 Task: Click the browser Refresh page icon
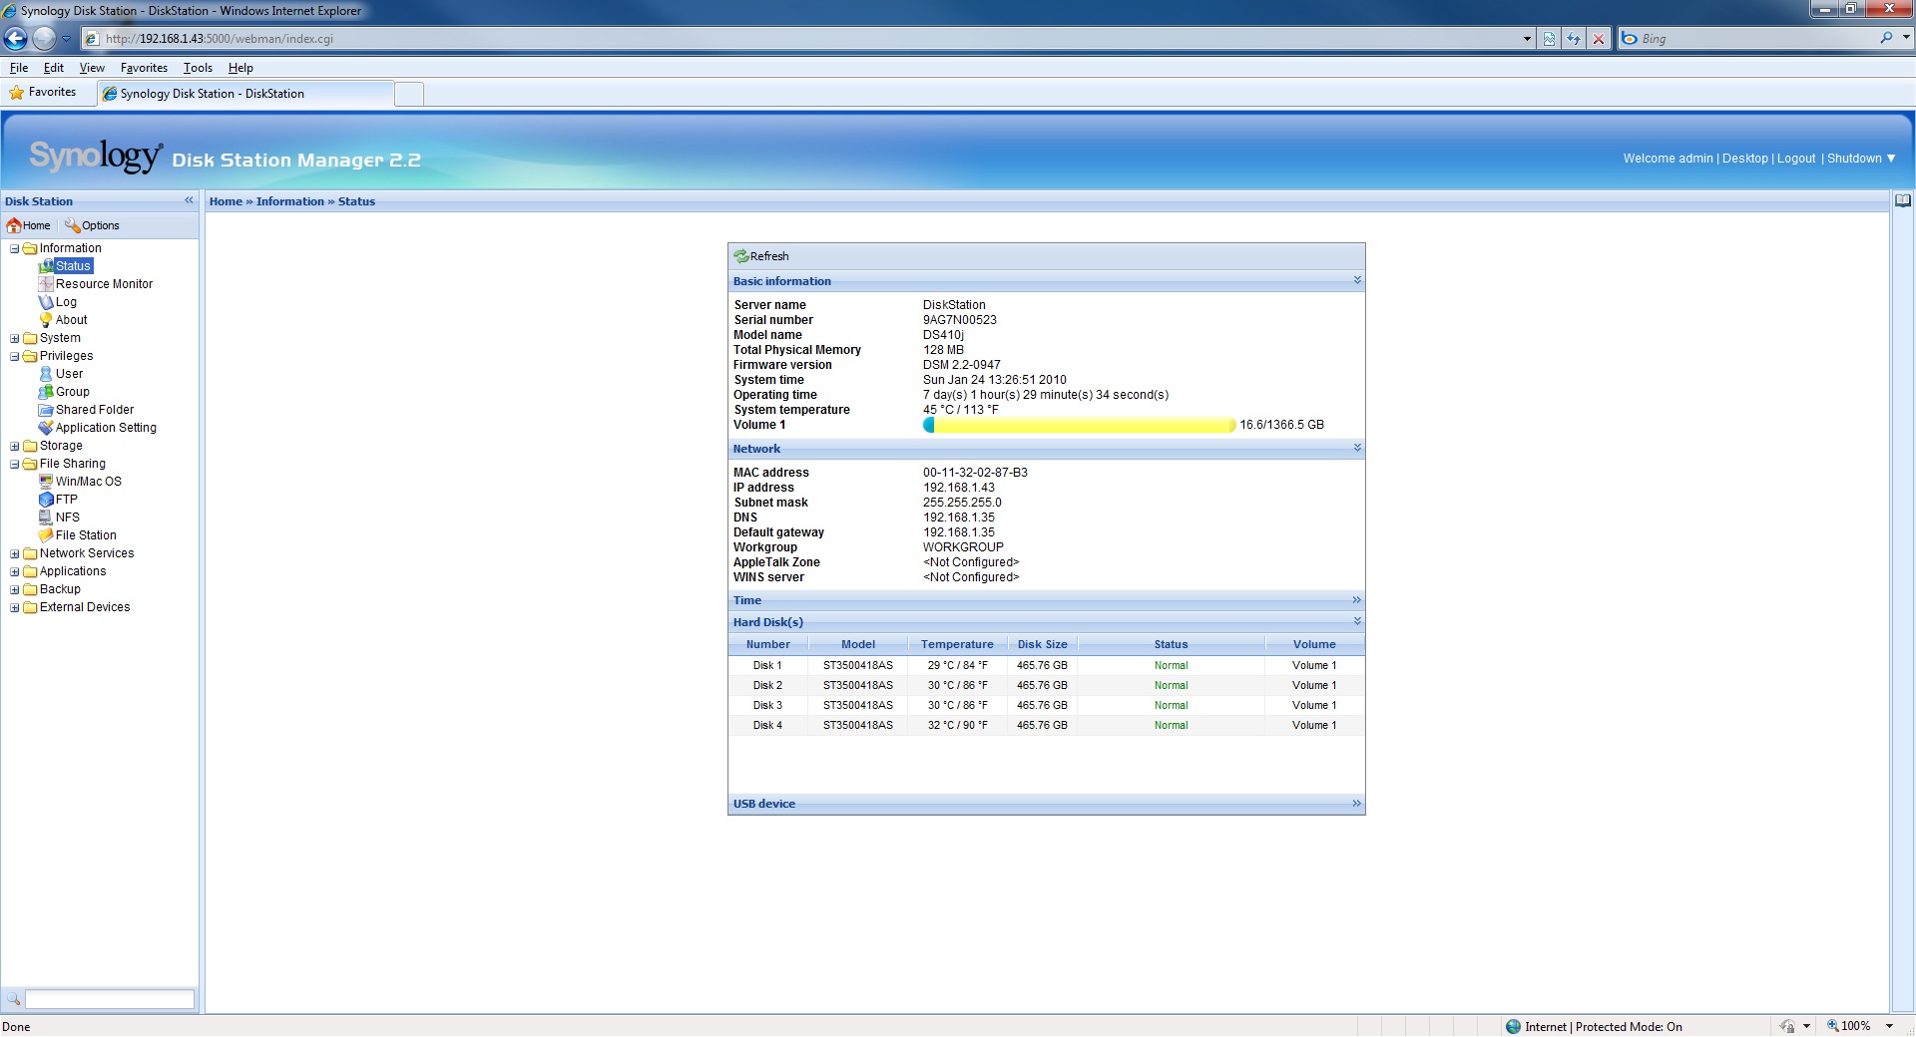click(x=1574, y=39)
